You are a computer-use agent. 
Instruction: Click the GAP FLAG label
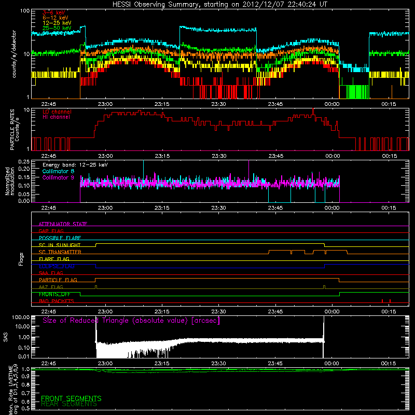(x=51, y=231)
